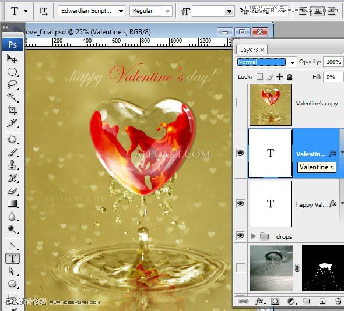Create a new layer
344x311 pixels.
(322, 301)
